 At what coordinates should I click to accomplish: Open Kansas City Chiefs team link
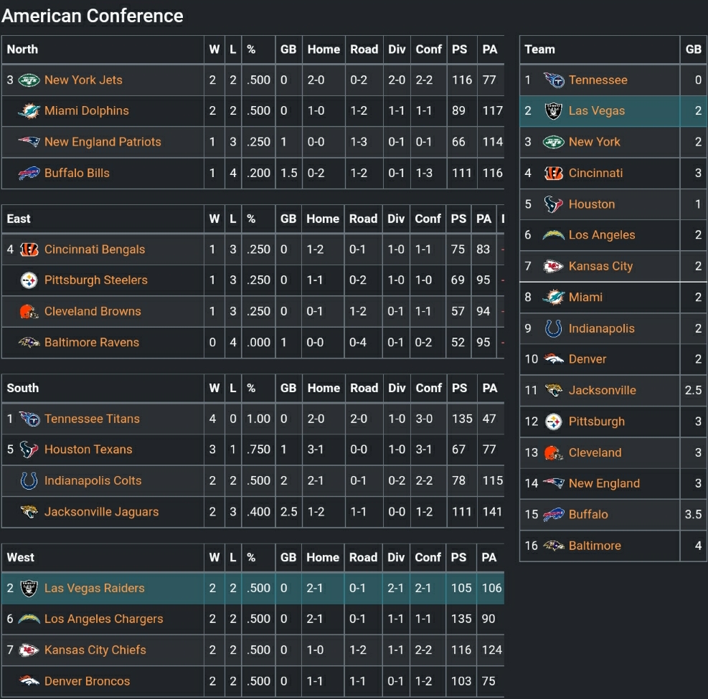pyautogui.click(x=95, y=650)
